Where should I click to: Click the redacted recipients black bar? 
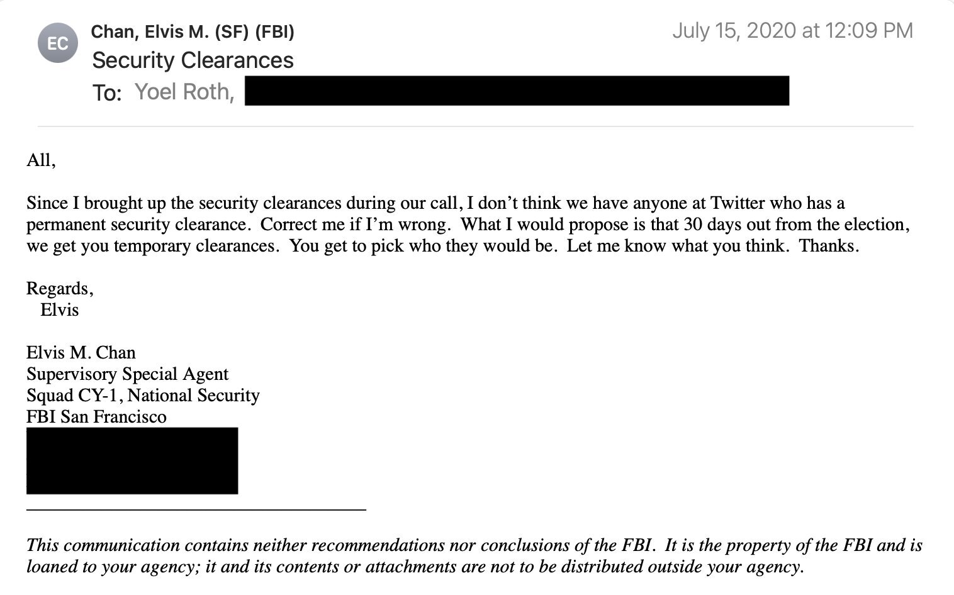tap(516, 91)
